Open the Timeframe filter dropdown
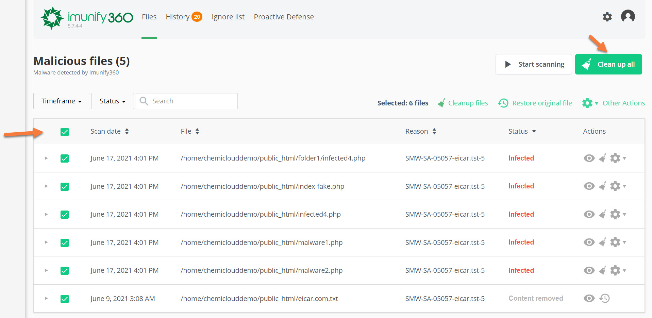Viewport: 652px width, 318px height. pos(62,101)
